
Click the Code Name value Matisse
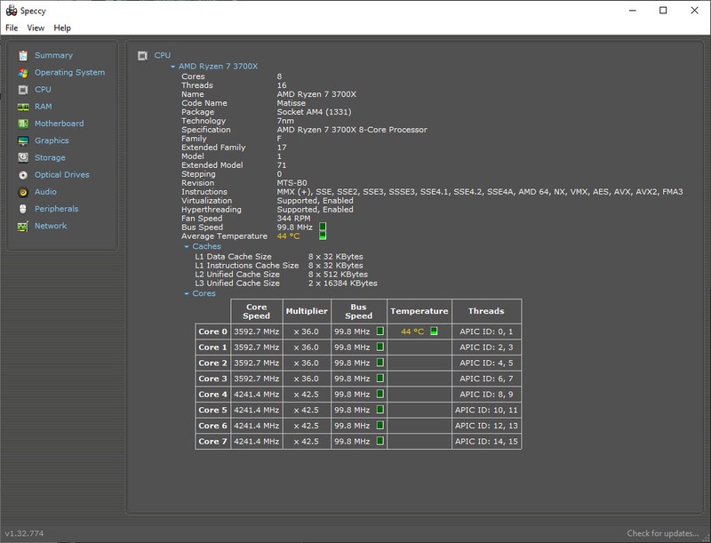(x=292, y=103)
